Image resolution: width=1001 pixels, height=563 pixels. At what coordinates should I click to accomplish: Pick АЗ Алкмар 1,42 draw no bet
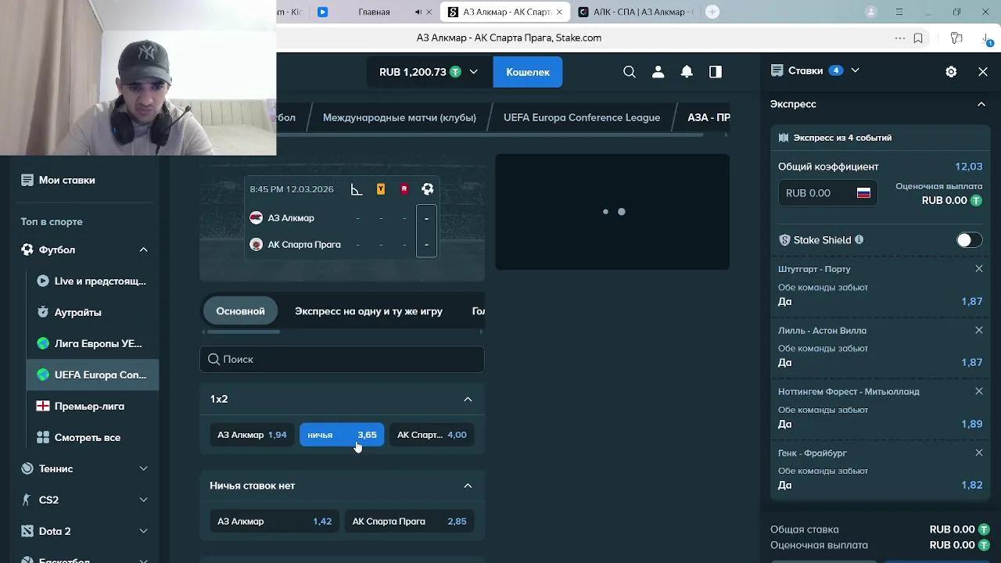[x=274, y=522]
